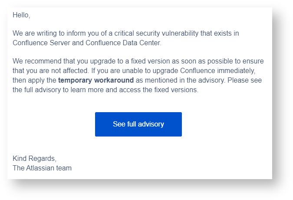Image resolution: width=293 pixels, height=200 pixels.
Task: Click The Atlassian team signature
Action: [x=42, y=168]
